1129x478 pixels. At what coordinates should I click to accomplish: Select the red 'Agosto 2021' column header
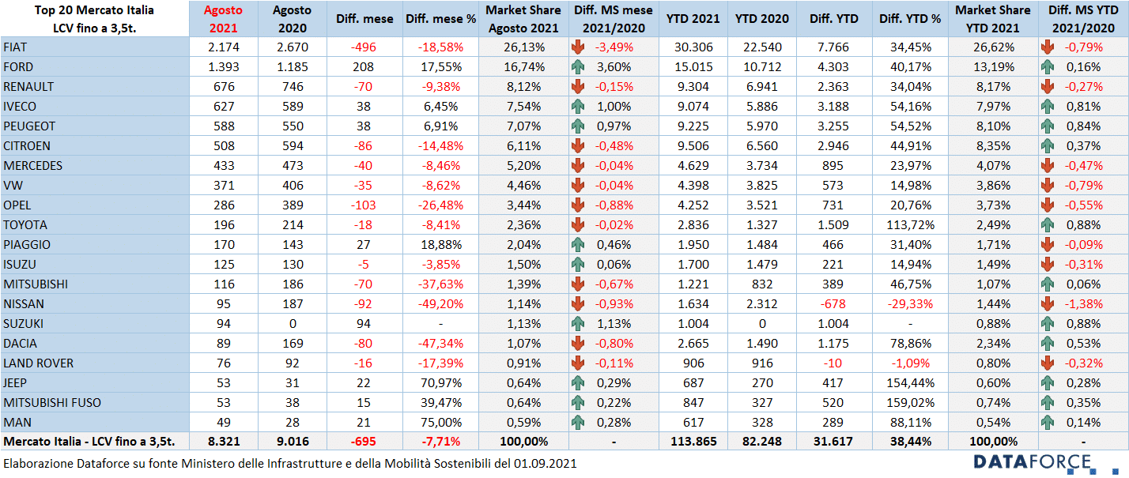pos(224,19)
